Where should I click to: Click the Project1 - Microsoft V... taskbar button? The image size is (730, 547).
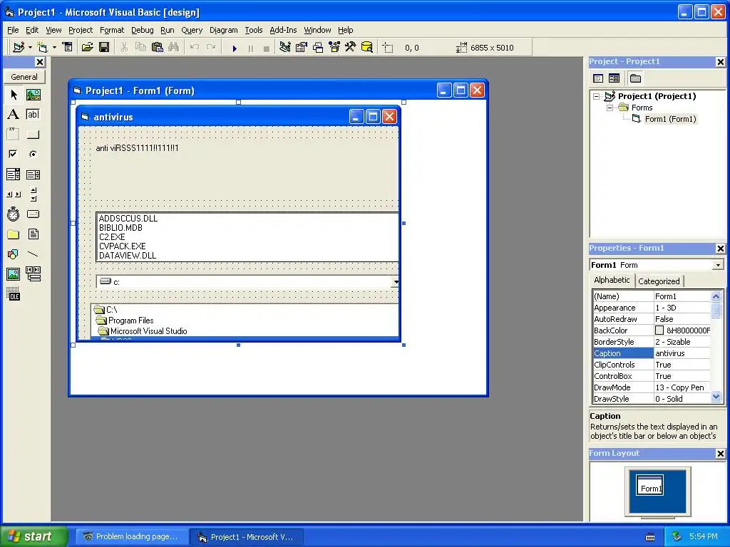click(247, 537)
